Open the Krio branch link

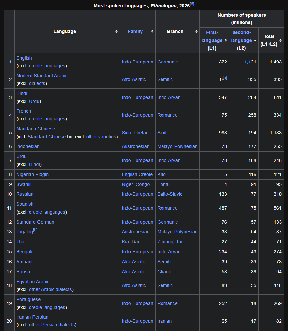(162, 174)
